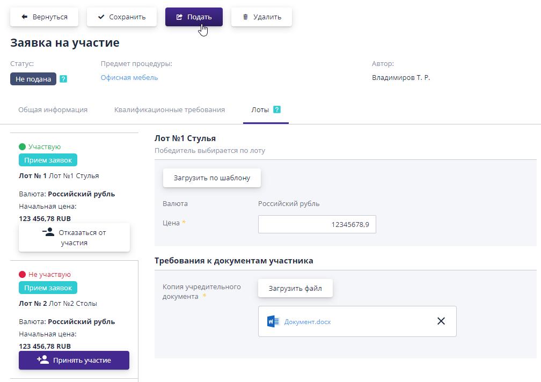Click Загрузить файл to attach a document
Screen dimensions: 541x382
[x=295, y=288]
